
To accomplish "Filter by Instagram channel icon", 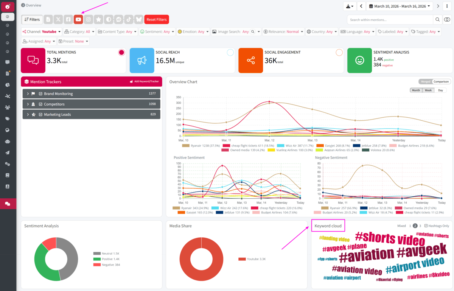I will point(89,19).
